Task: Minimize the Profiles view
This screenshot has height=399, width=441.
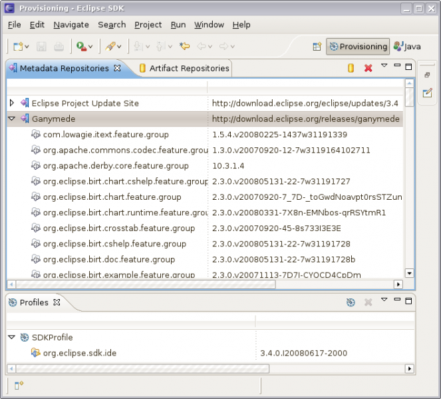Action: pyautogui.click(x=397, y=299)
